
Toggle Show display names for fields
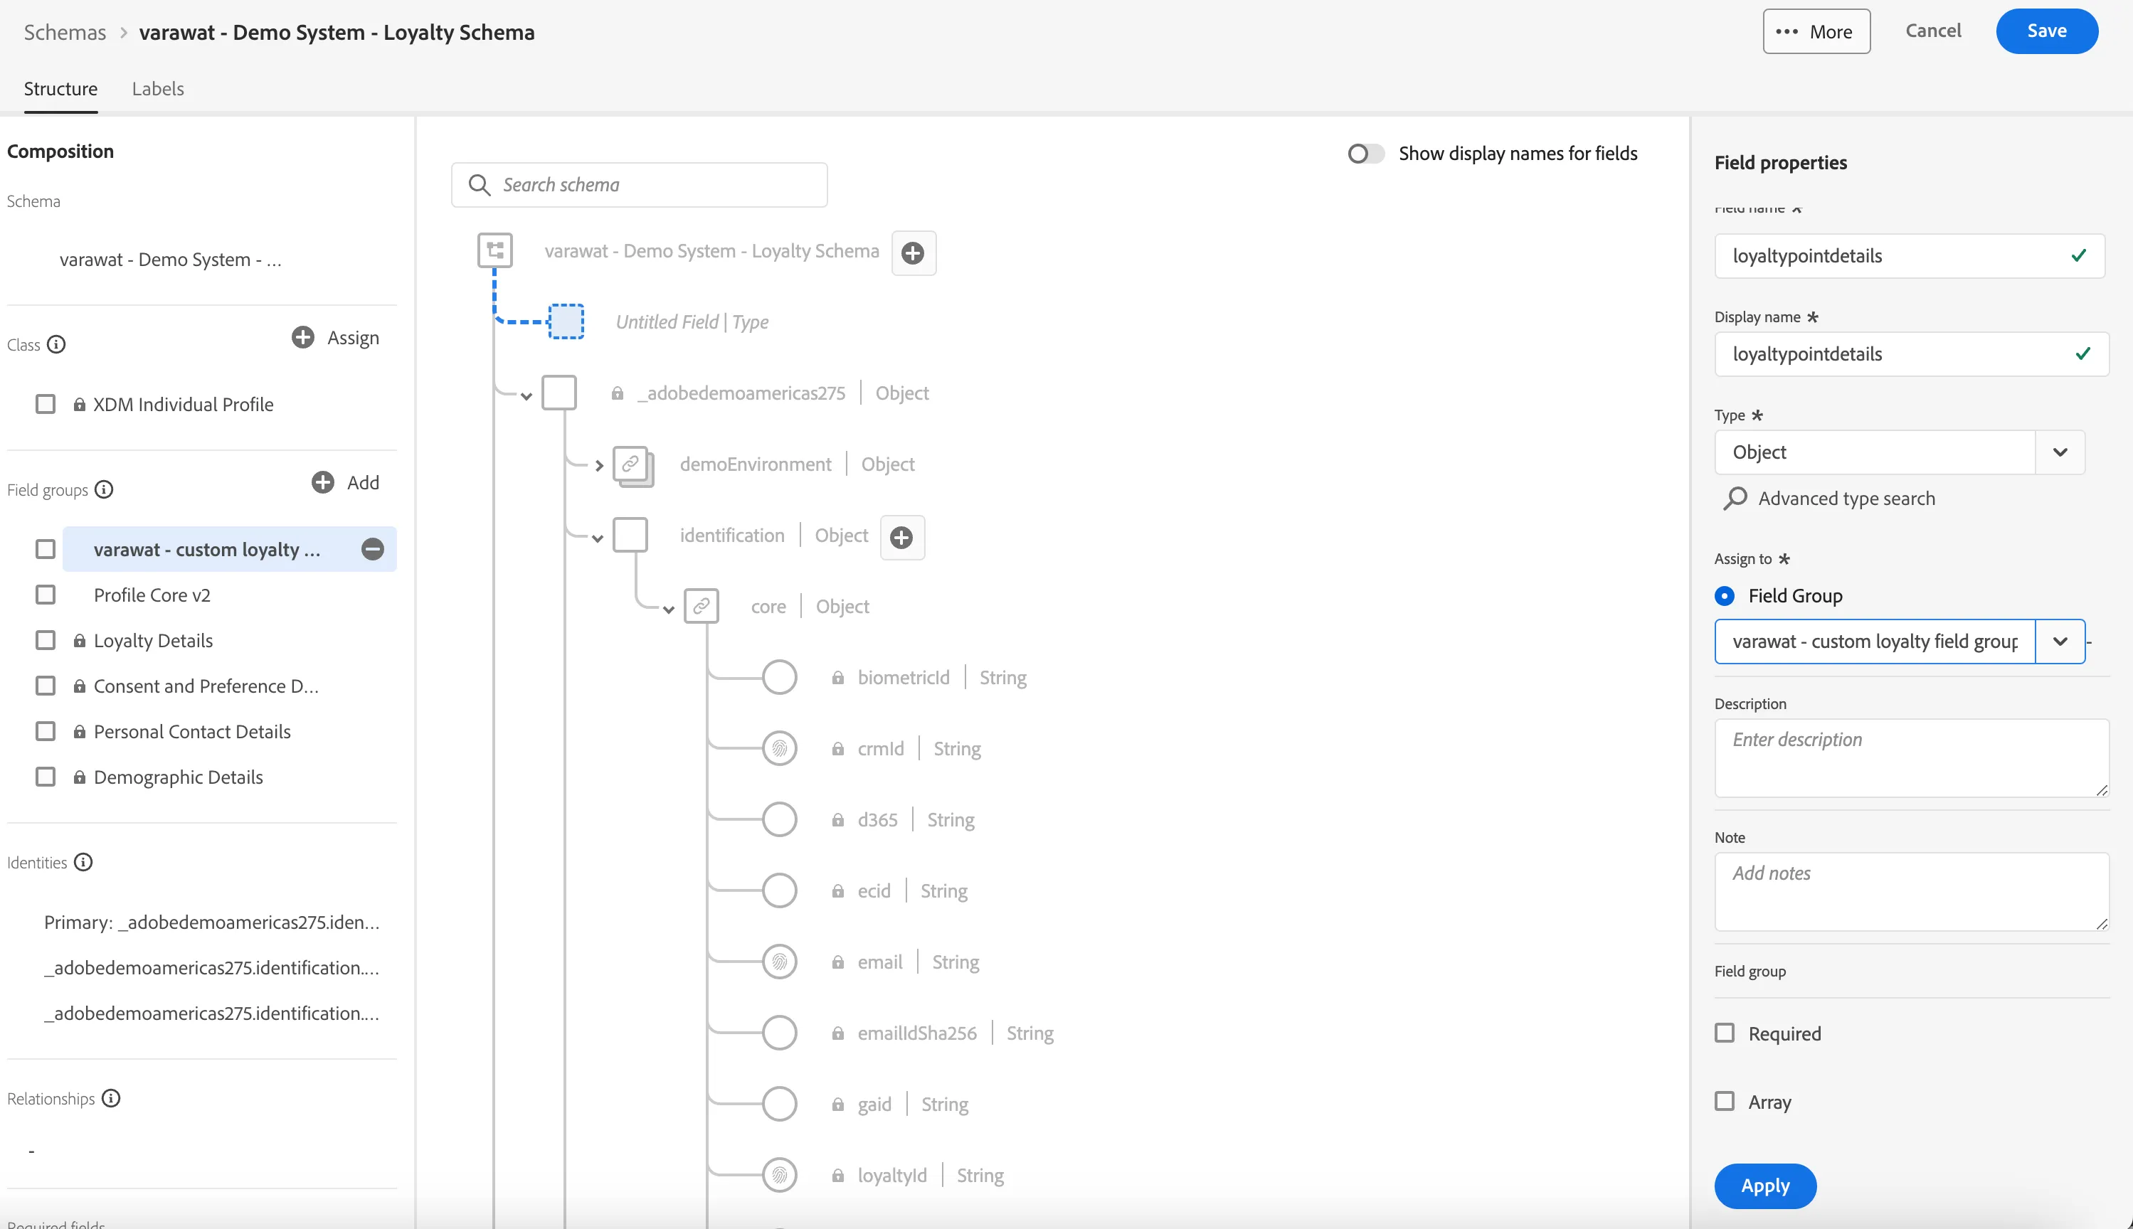1365,154
